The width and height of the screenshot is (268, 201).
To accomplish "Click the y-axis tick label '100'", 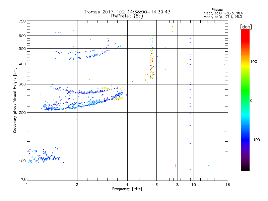I will [x=22, y=161].
